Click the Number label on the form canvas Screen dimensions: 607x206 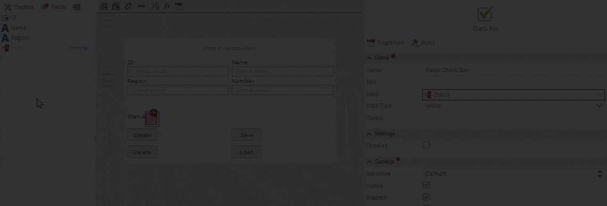(x=242, y=81)
